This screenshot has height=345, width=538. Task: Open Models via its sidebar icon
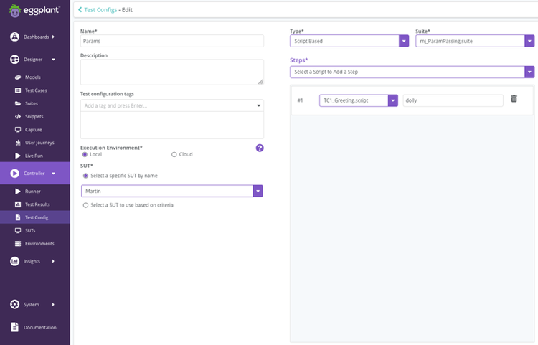[18, 77]
